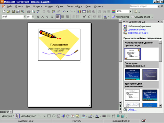Viewport: 164px width, 123px height.
Task: Select Шаблоны оформления in task pane
Action: (x=139, y=26)
